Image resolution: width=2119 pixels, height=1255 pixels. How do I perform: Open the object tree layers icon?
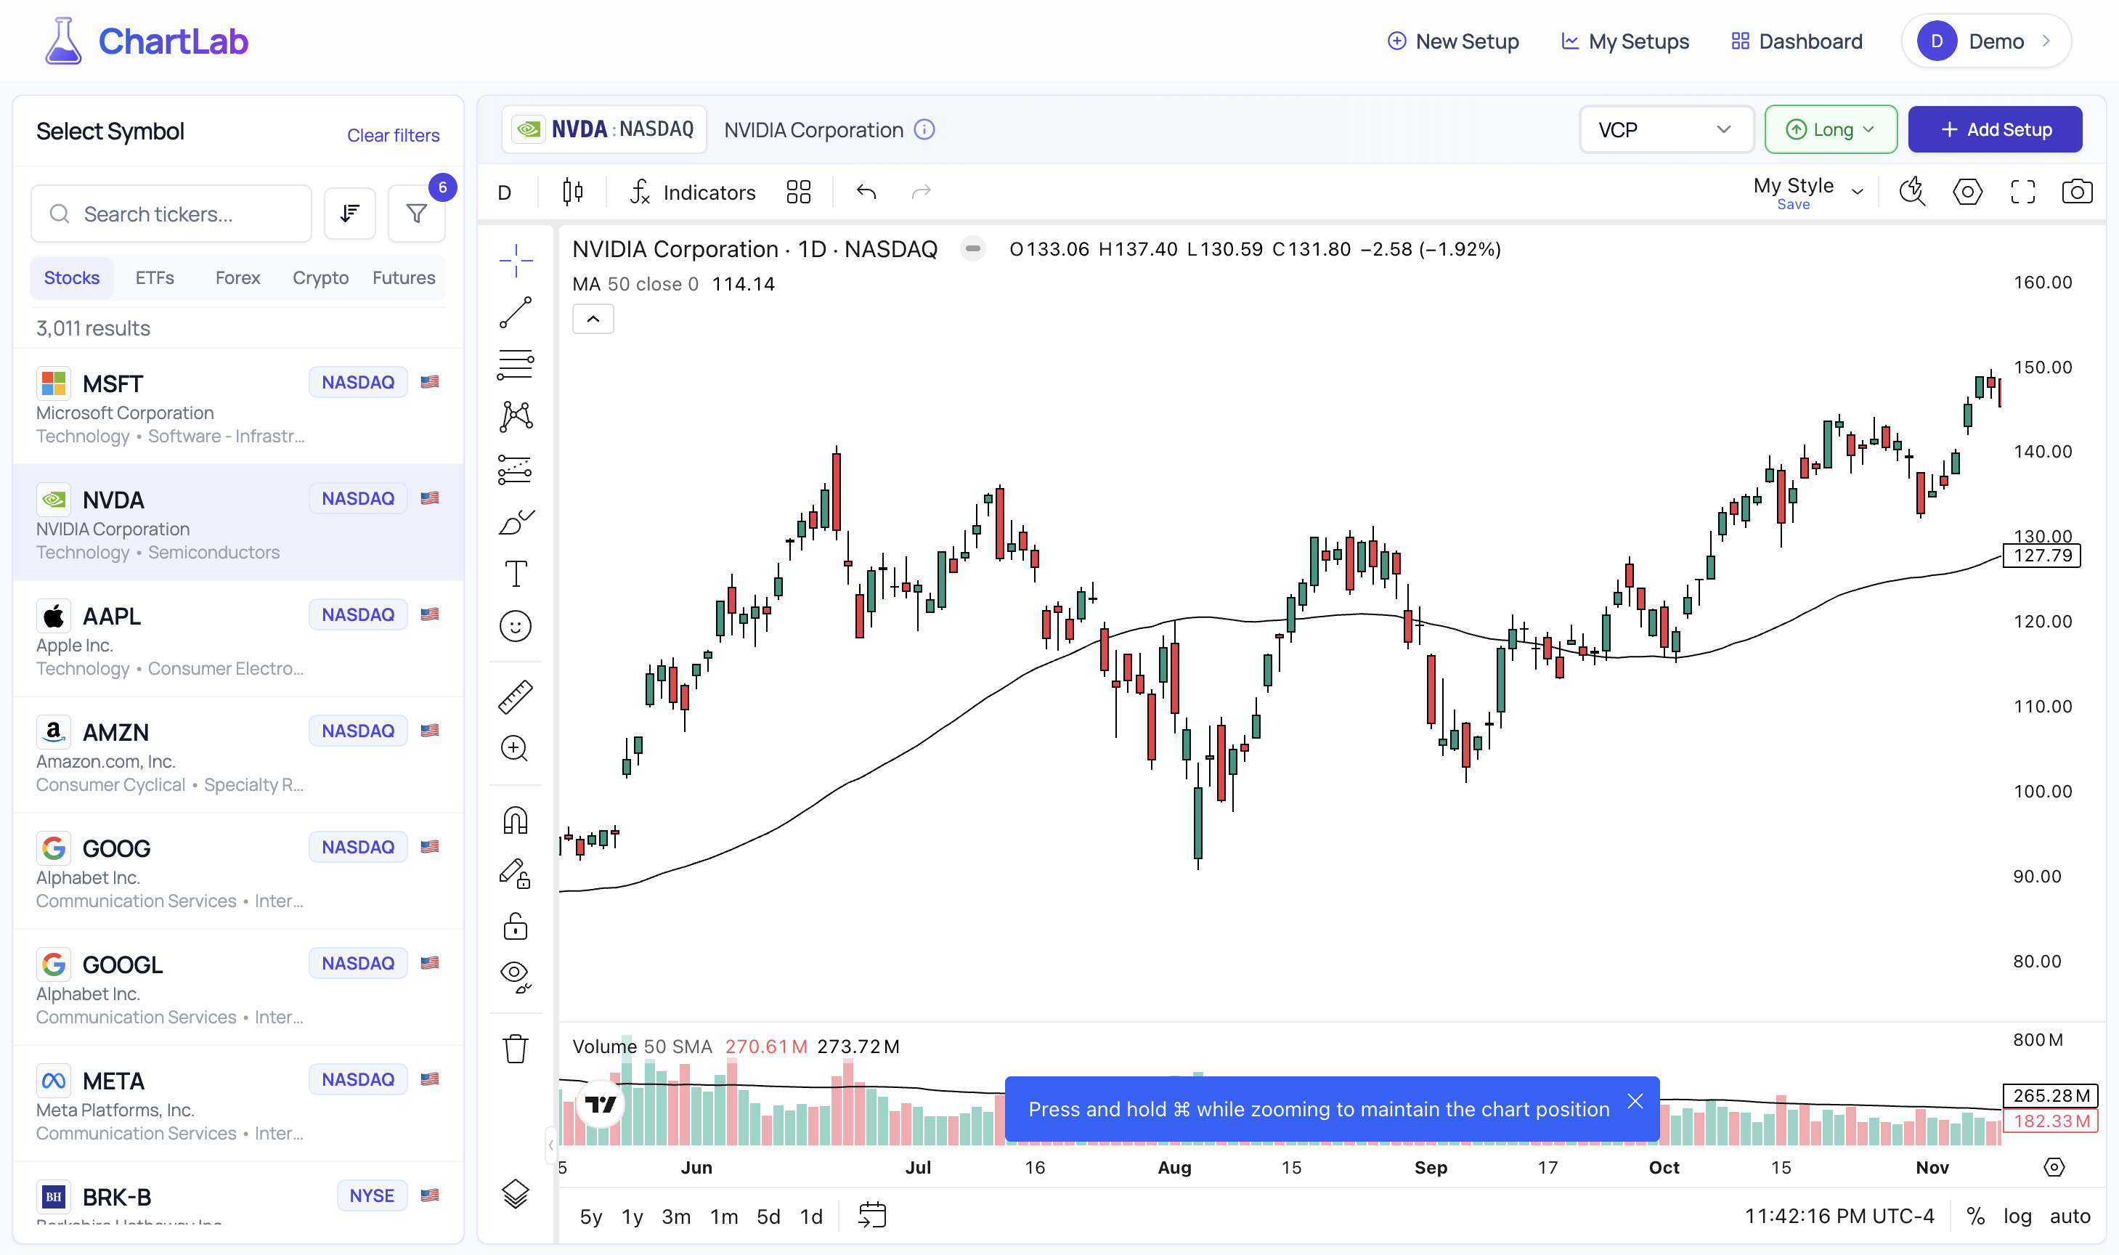pyautogui.click(x=515, y=1193)
